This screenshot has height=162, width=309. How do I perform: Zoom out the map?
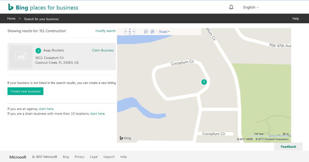point(146,31)
